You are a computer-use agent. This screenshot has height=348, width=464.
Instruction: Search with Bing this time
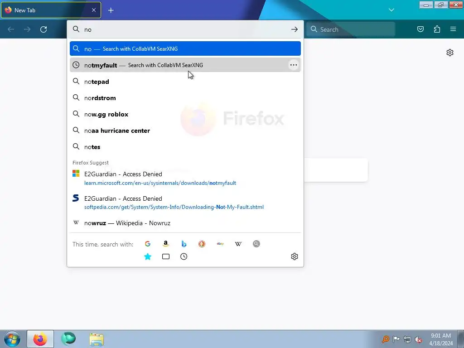coord(184,244)
